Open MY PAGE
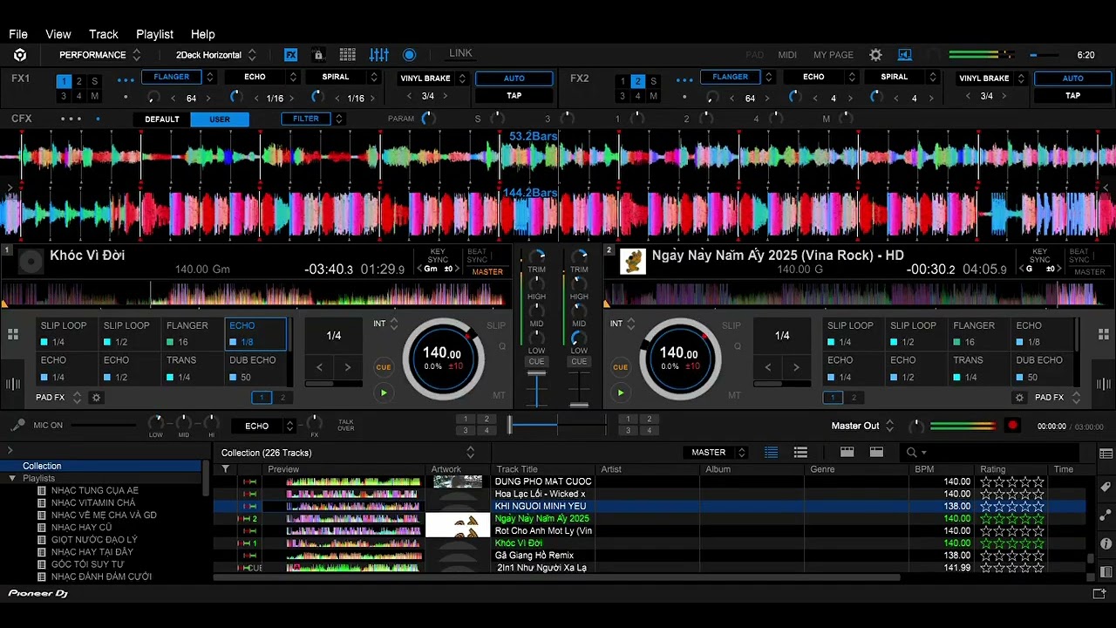This screenshot has height=628, width=1116. coord(834,55)
